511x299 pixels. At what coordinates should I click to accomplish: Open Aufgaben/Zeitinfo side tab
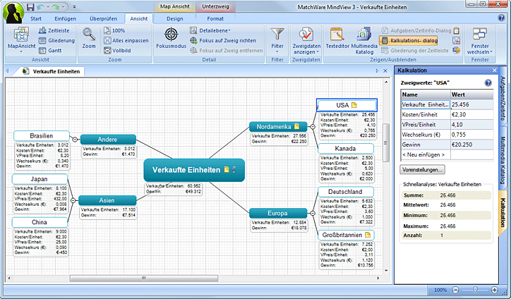click(x=503, y=98)
